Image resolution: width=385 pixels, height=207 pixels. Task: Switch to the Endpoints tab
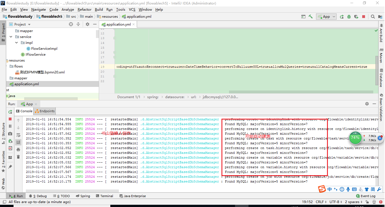click(x=45, y=111)
